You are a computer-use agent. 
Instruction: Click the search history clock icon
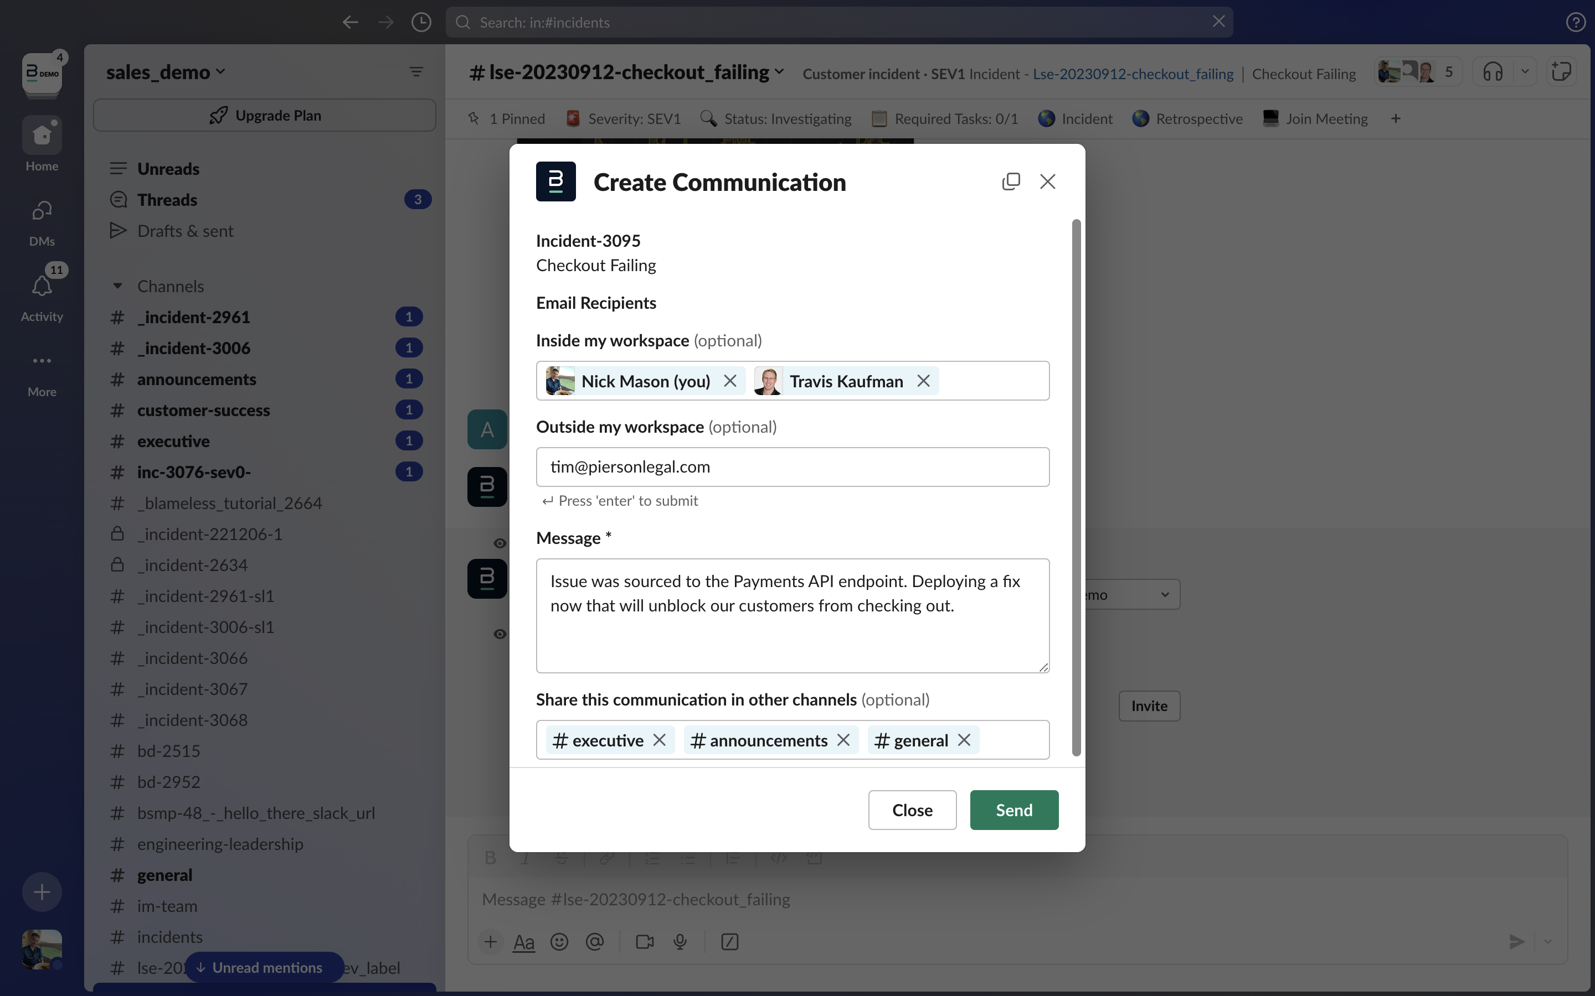[421, 22]
